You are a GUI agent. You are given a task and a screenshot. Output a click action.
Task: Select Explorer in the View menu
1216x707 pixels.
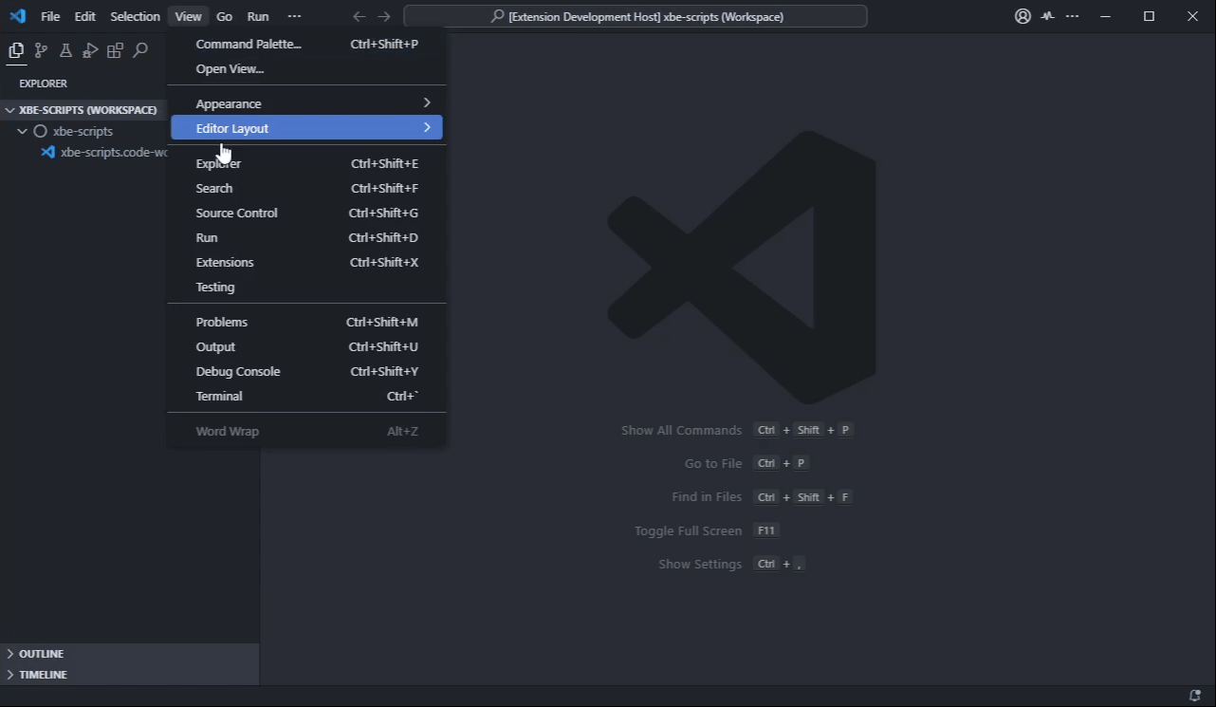pos(306,163)
